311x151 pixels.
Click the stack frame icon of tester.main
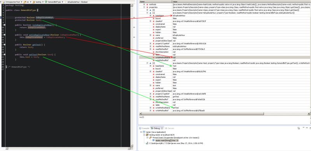153,140
